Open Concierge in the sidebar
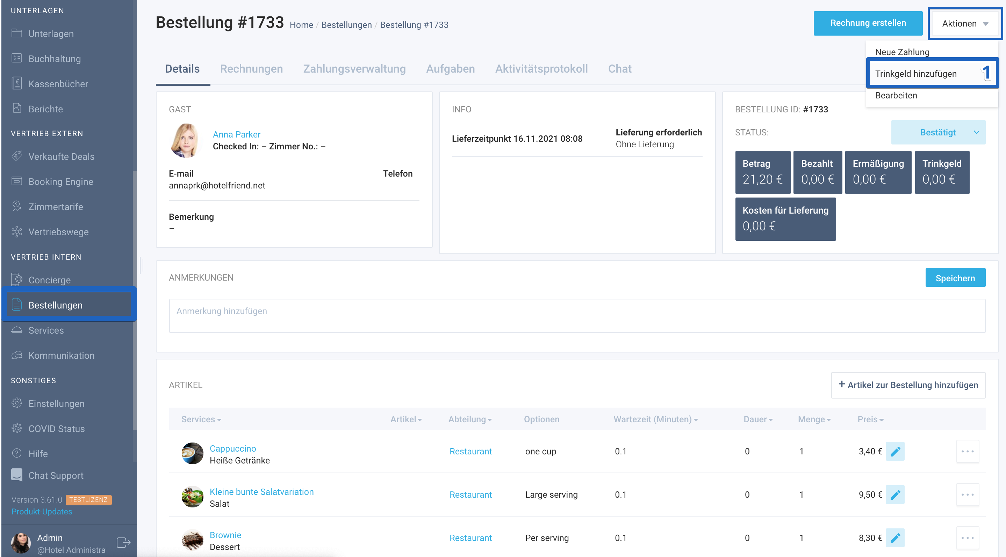Image resolution: width=1006 pixels, height=557 pixels. click(x=49, y=280)
